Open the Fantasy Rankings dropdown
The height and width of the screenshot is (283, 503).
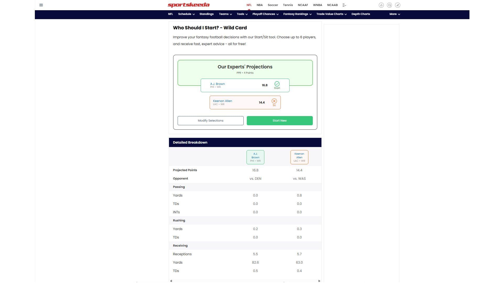pyautogui.click(x=297, y=14)
